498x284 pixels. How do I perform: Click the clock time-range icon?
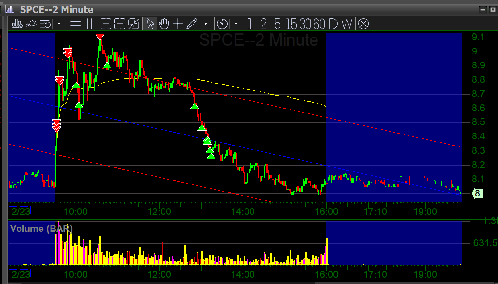(x=222, y=24)
